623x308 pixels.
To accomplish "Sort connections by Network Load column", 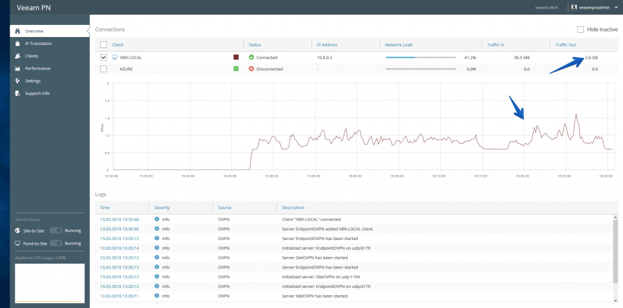I will point(399,45).
